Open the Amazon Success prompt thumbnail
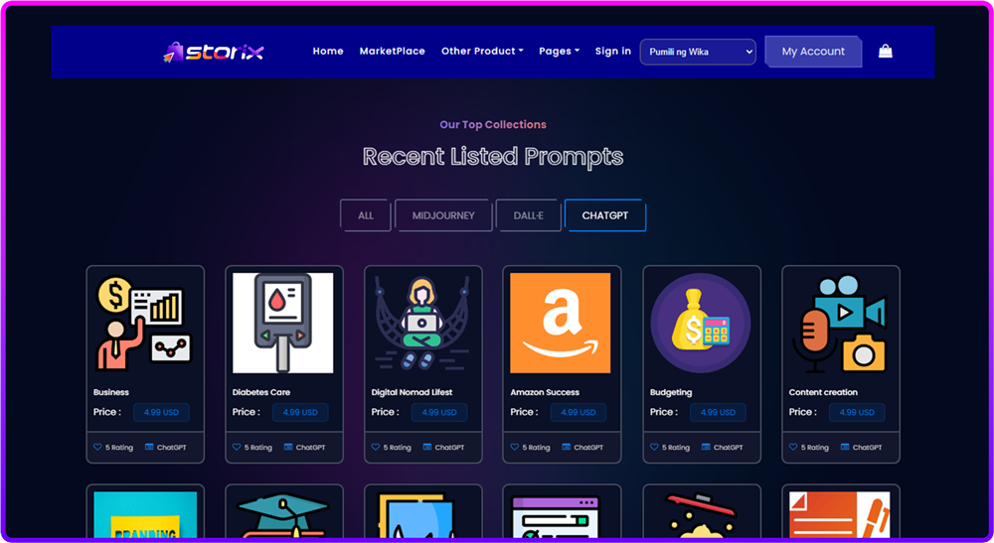Screen dimensions: 994x543 (x=561, y=323)
